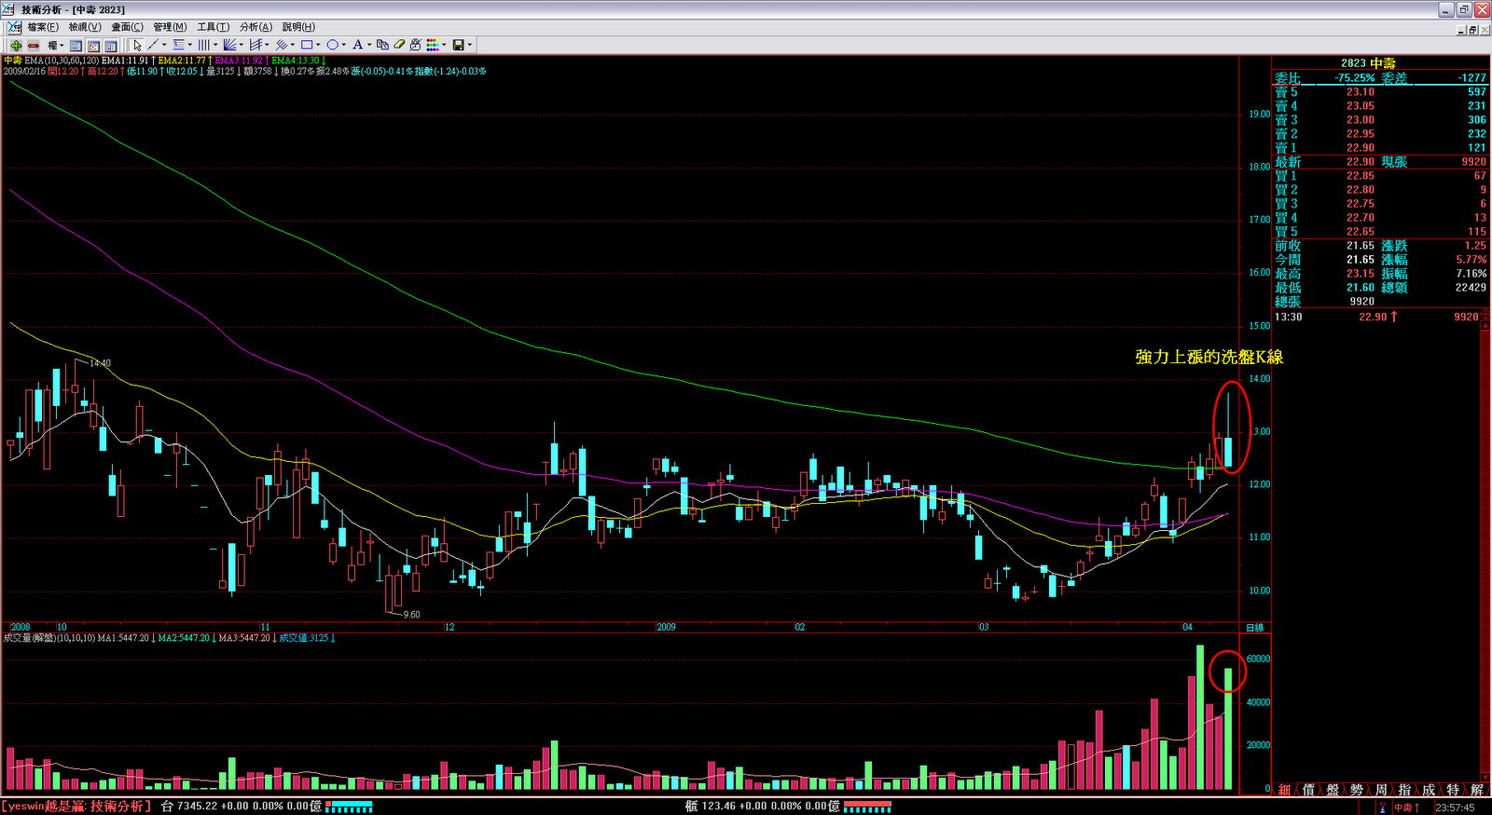1492x815 pixels.
Task: Select the horizontal levels line tool
Action: 179,45
